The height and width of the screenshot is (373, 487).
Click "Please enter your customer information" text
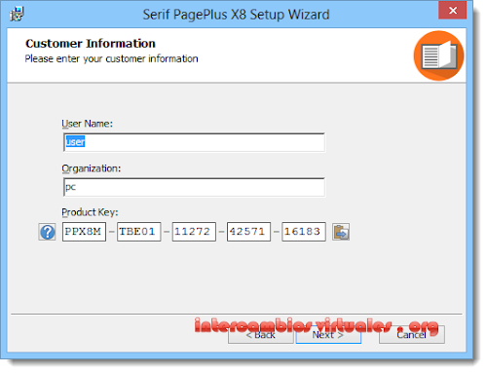coord(111,59)
